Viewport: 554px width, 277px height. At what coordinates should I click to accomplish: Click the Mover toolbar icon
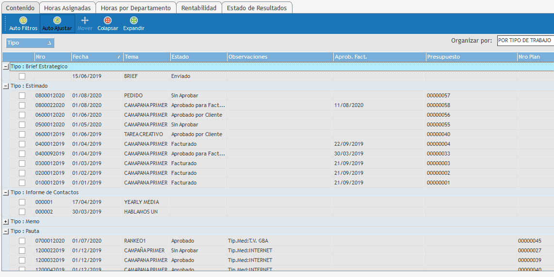[x=85, y=21]
